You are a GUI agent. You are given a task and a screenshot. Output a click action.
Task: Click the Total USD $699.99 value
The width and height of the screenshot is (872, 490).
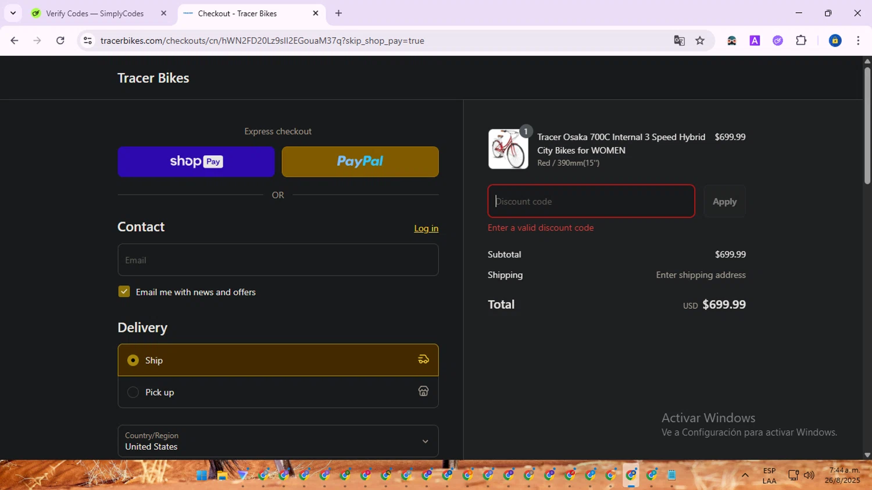714,305
